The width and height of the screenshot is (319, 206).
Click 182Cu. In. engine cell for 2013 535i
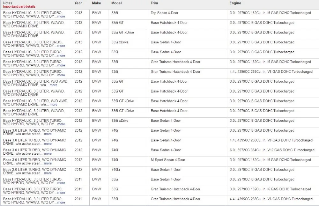(x=273, y=15)
